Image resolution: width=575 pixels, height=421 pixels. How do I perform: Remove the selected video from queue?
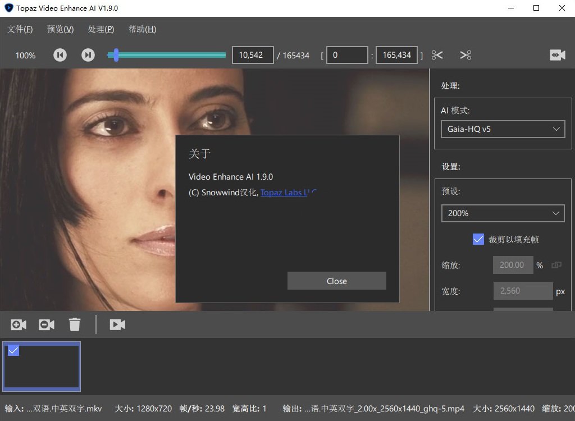(x=46, y=324)
